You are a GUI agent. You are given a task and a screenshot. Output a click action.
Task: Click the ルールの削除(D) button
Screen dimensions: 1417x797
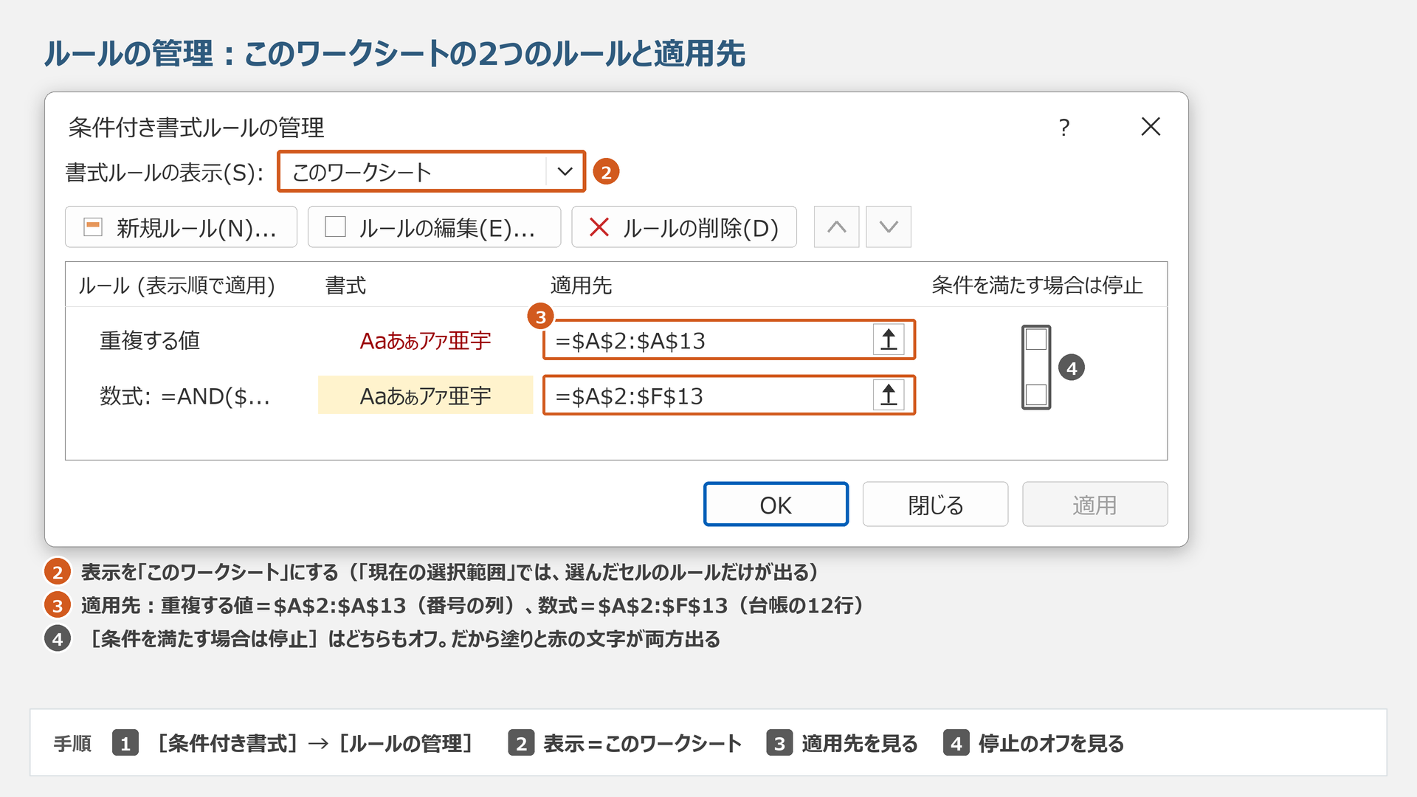click(x=684, y=227)
